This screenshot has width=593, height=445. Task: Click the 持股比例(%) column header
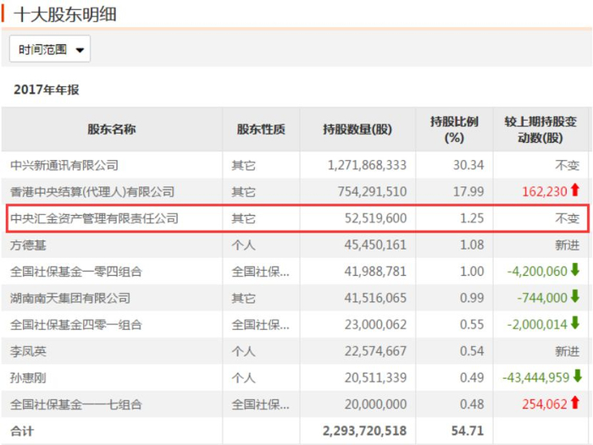pyautogui.click(x=454, y=129)
